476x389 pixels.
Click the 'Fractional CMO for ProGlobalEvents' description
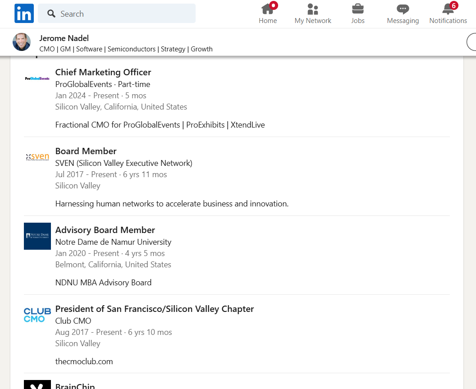pos(160,125)
